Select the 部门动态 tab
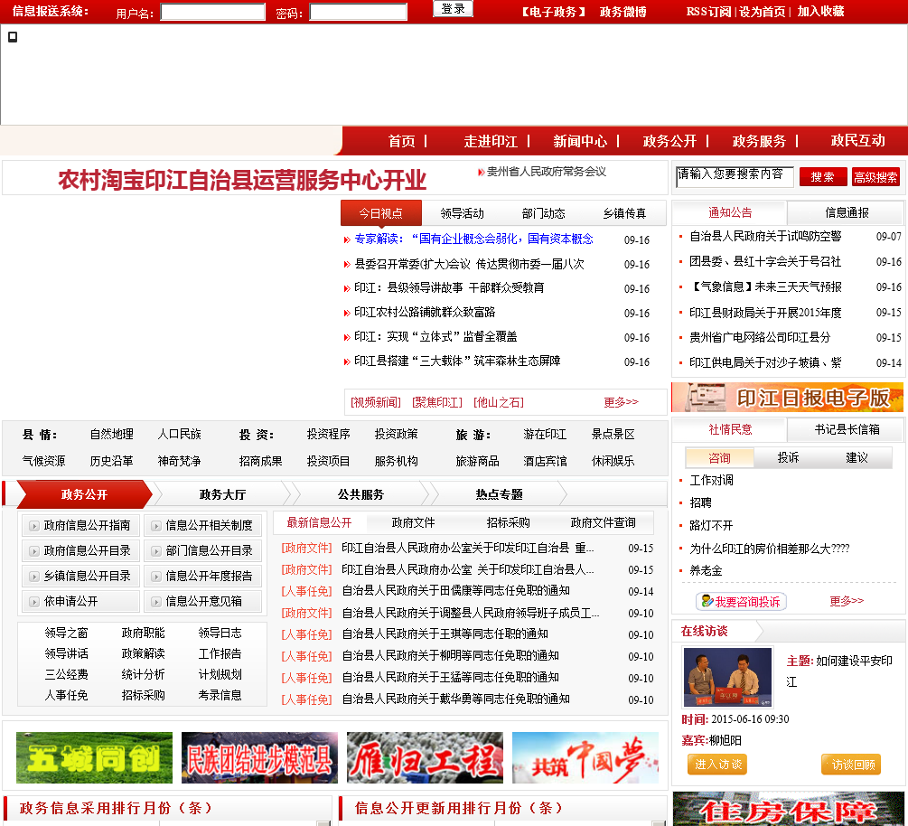 point(543,213)
